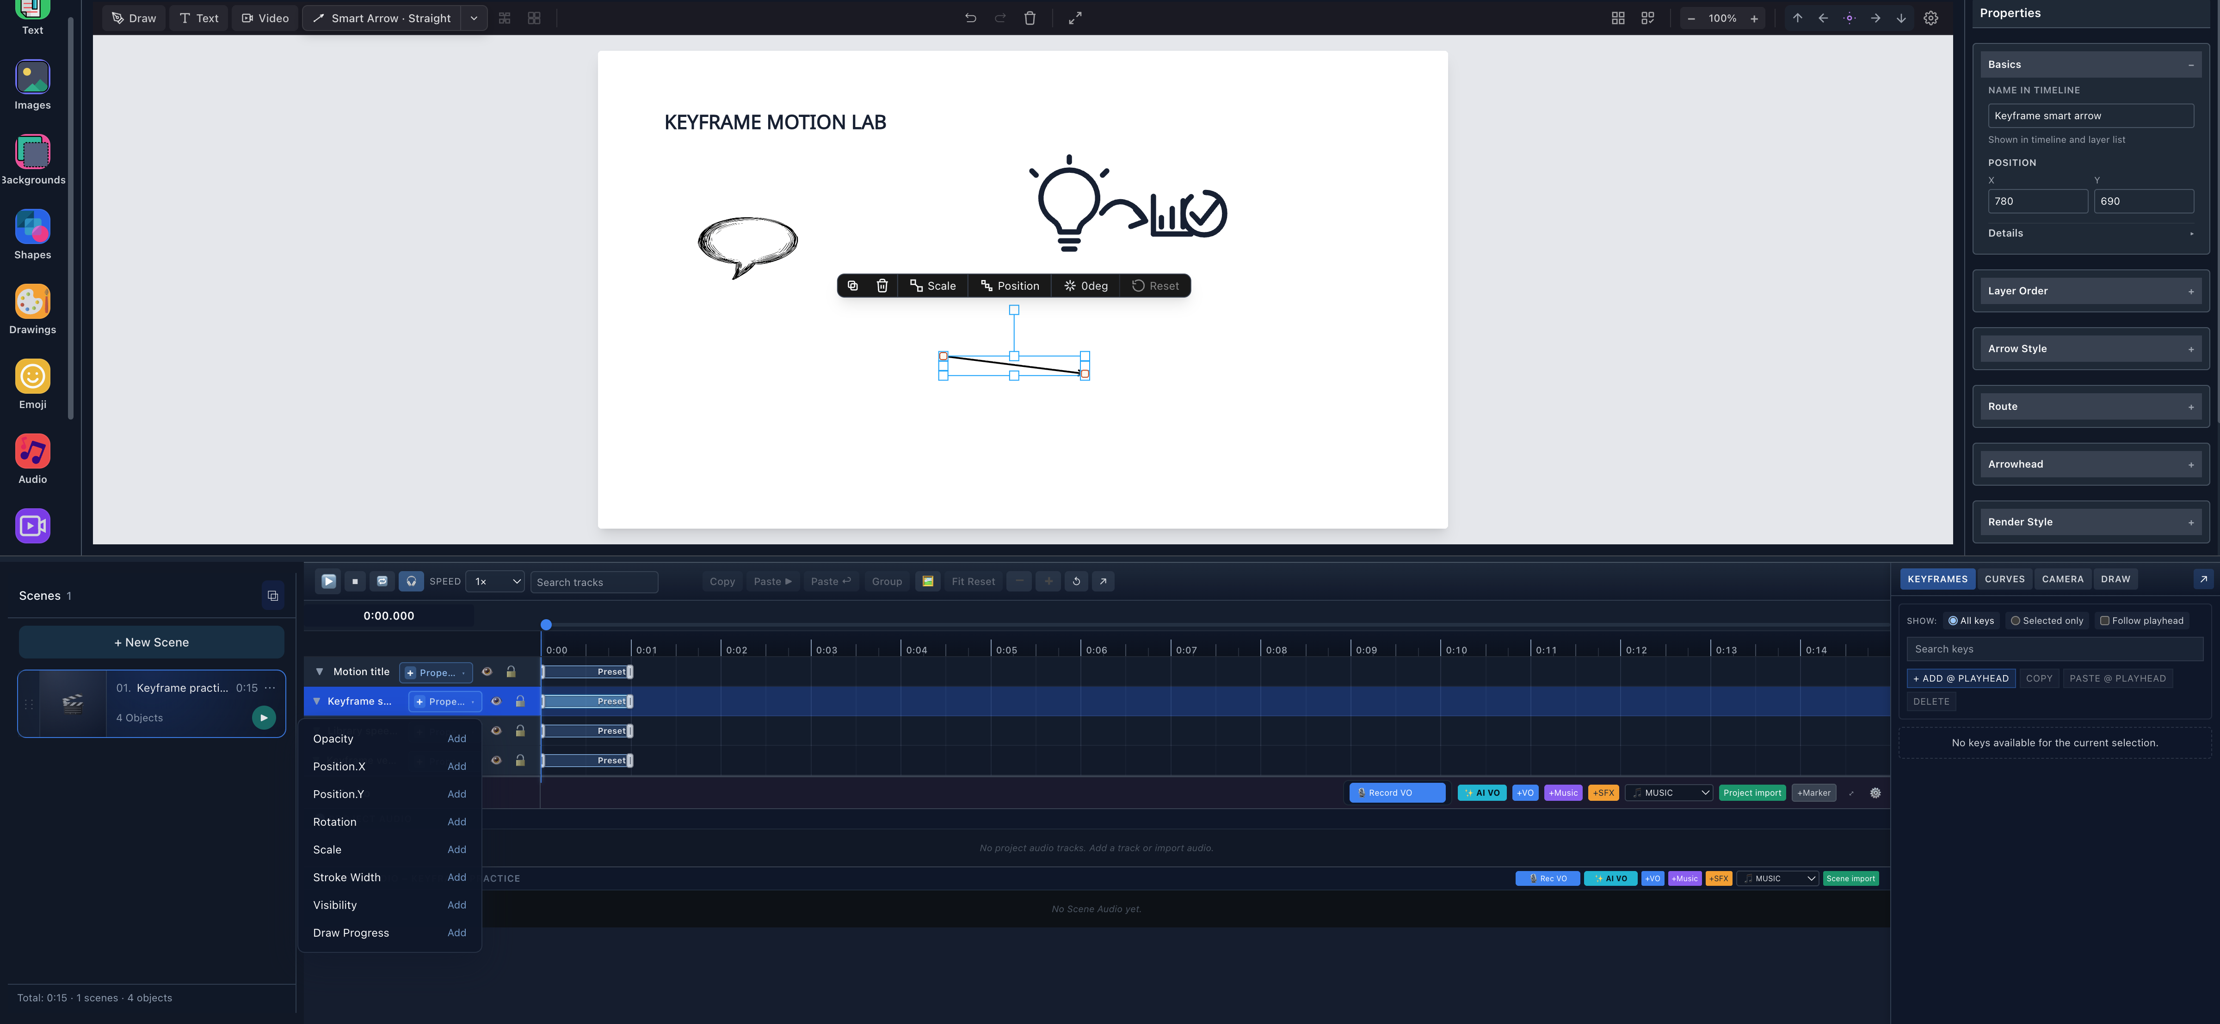2220x1024 pixels.
Task: Switch to the CURVES tab
Action: pos(2004,579)
